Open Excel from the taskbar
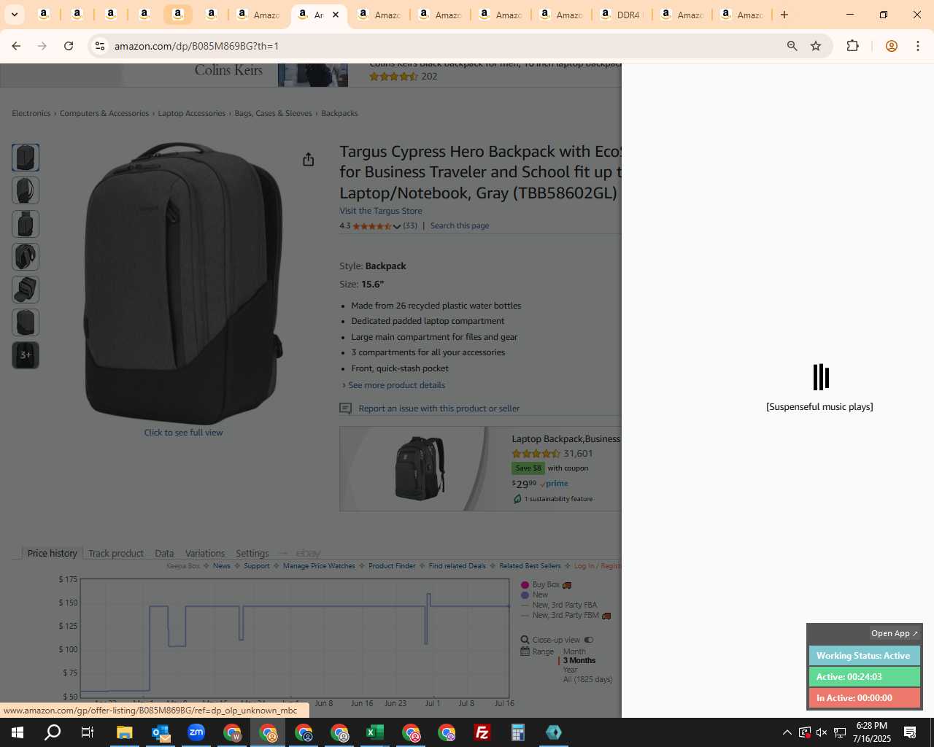The width and height of the screenshot is (934, 747). (x=374, y=732)
